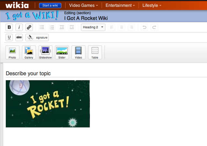
Task: Create a numbered list
Action: [52, 27]
